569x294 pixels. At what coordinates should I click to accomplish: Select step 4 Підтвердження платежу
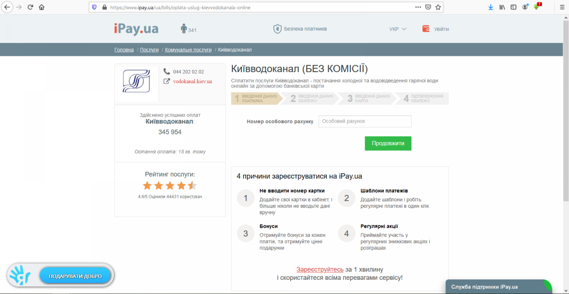pyautogui.click(x=425, y=98)
